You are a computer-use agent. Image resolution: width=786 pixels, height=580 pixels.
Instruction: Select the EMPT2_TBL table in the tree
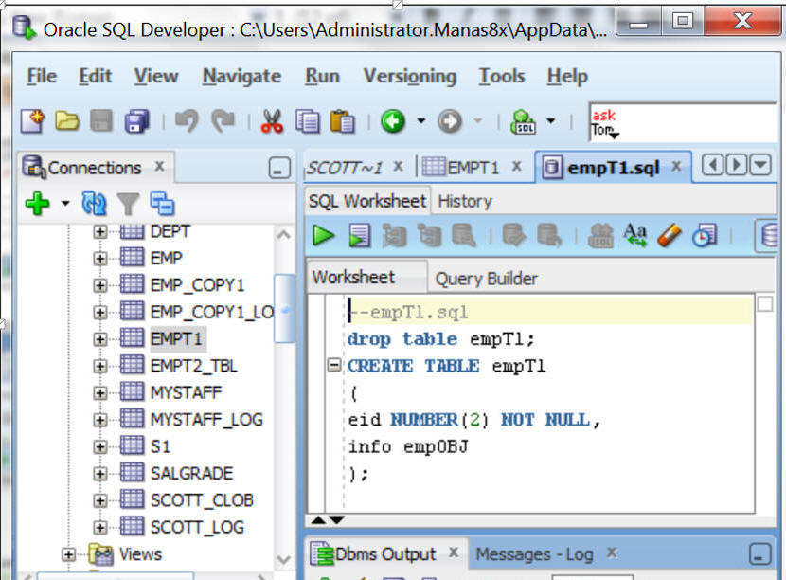(194, 366)
